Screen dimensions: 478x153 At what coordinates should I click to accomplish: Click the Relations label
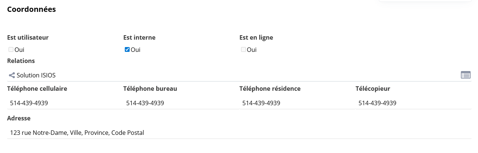[x=21, y=61]
